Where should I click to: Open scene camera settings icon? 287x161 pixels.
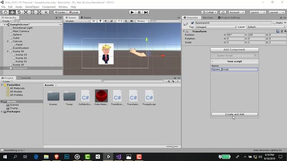(131, 21)
